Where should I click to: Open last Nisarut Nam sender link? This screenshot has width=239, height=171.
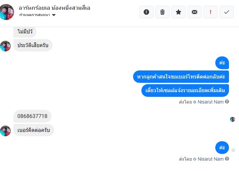pos(211,159)
